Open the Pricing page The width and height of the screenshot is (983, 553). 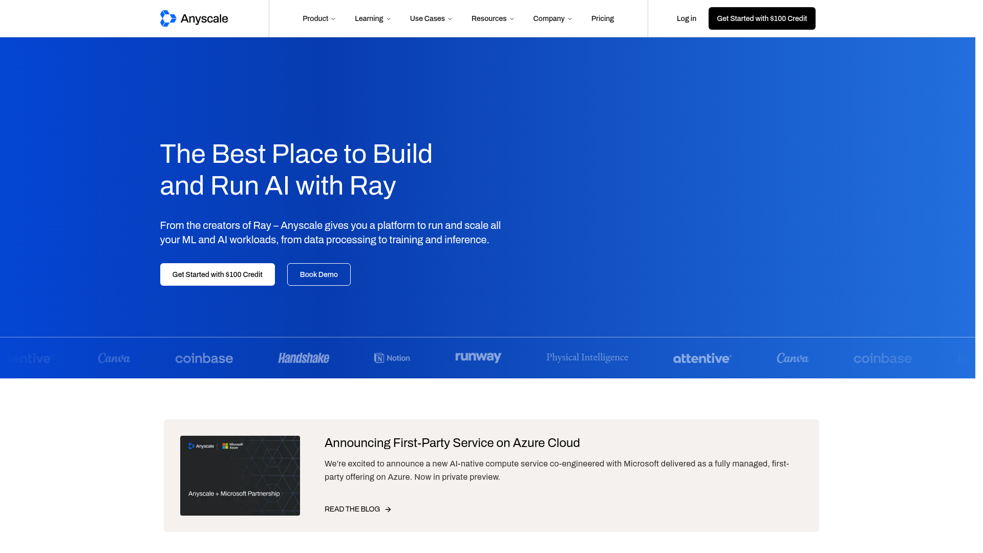point(603,18)
